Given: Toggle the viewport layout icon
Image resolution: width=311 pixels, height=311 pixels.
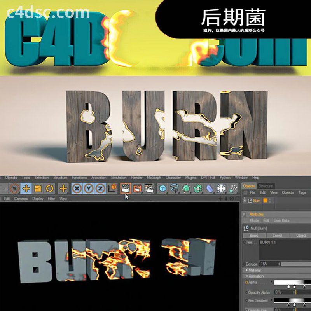Looking at the screenshot, I should (237, 199).
